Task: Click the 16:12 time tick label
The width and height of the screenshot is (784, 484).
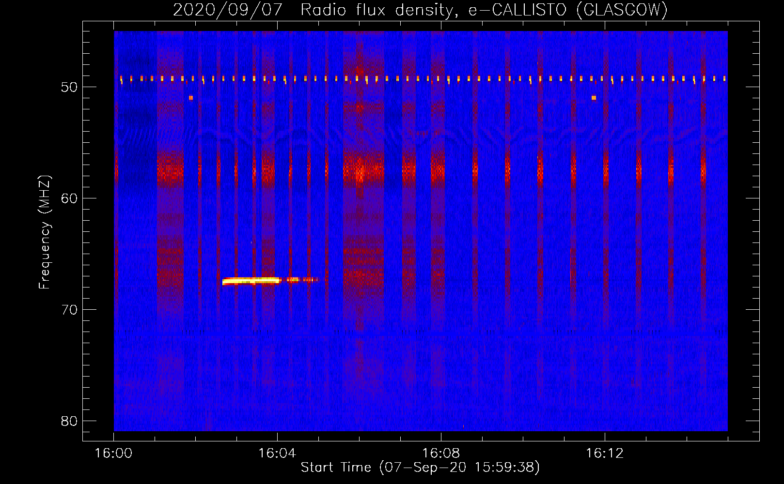Action: click(605, 454)
